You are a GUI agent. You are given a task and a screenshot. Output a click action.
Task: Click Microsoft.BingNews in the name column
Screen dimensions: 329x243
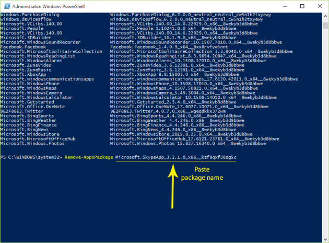click(x=25, y=130)
